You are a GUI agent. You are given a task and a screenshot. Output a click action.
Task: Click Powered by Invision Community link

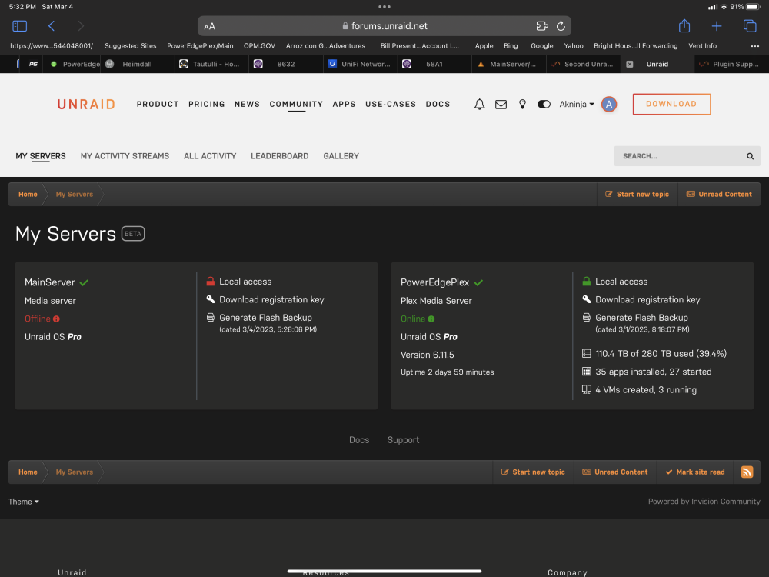704,502
